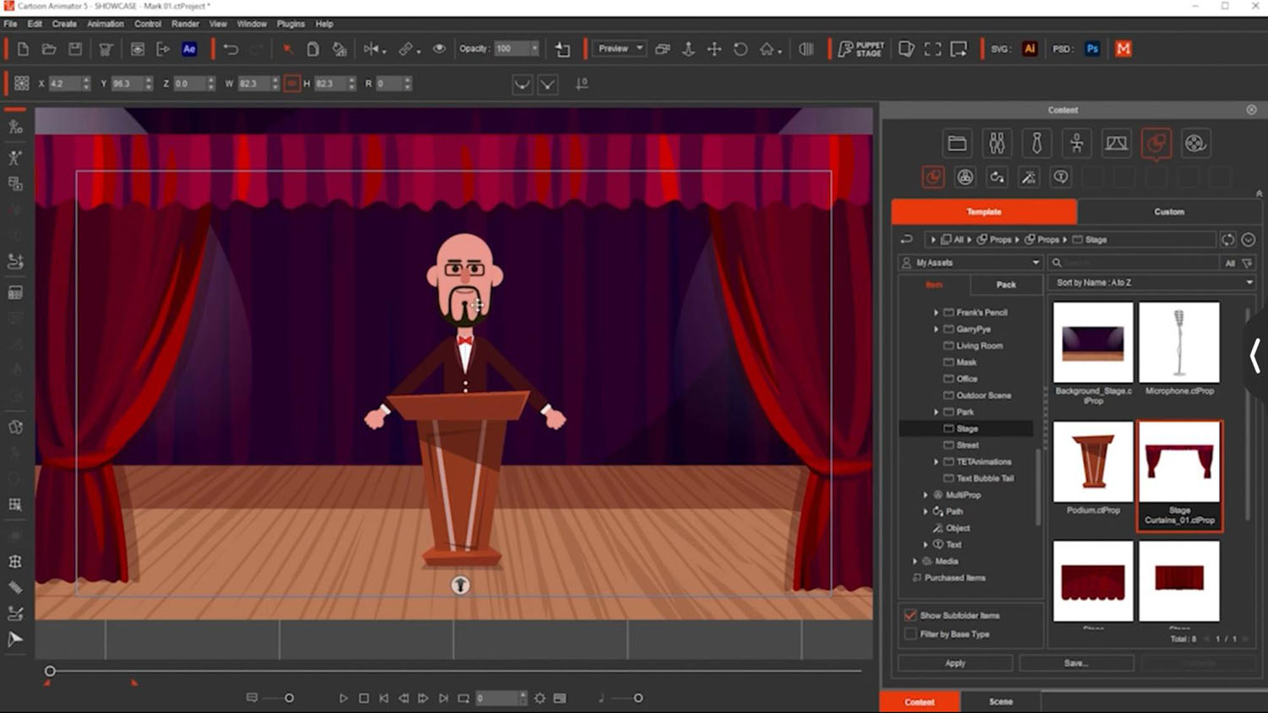
Task: Click the timeline playhead slider
Action: click(50, 671)
